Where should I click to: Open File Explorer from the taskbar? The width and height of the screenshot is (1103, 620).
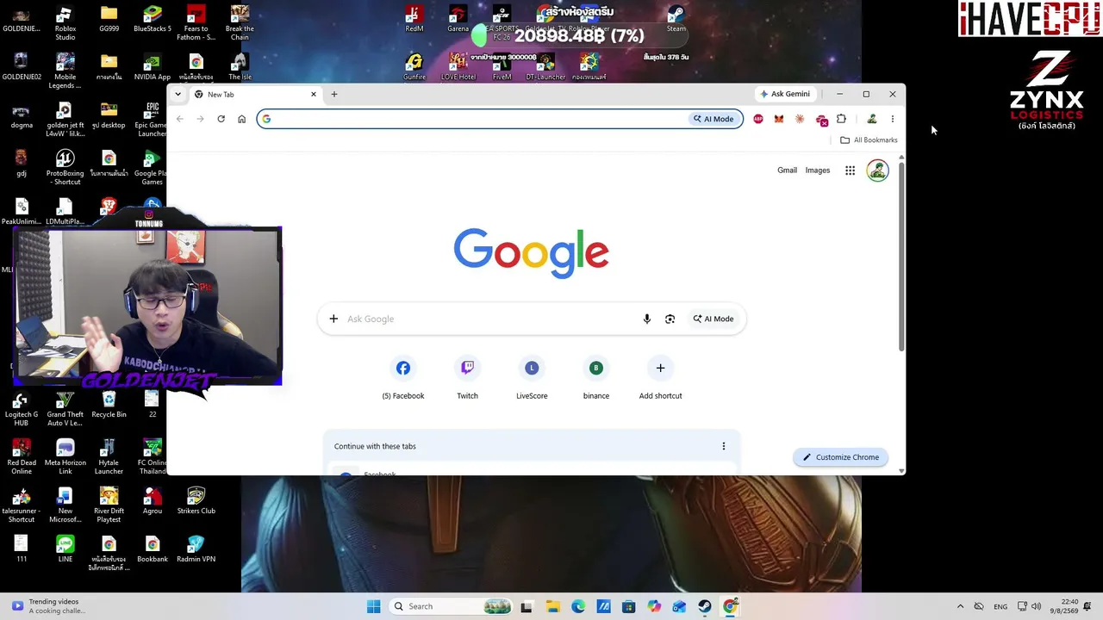(552, 606)
